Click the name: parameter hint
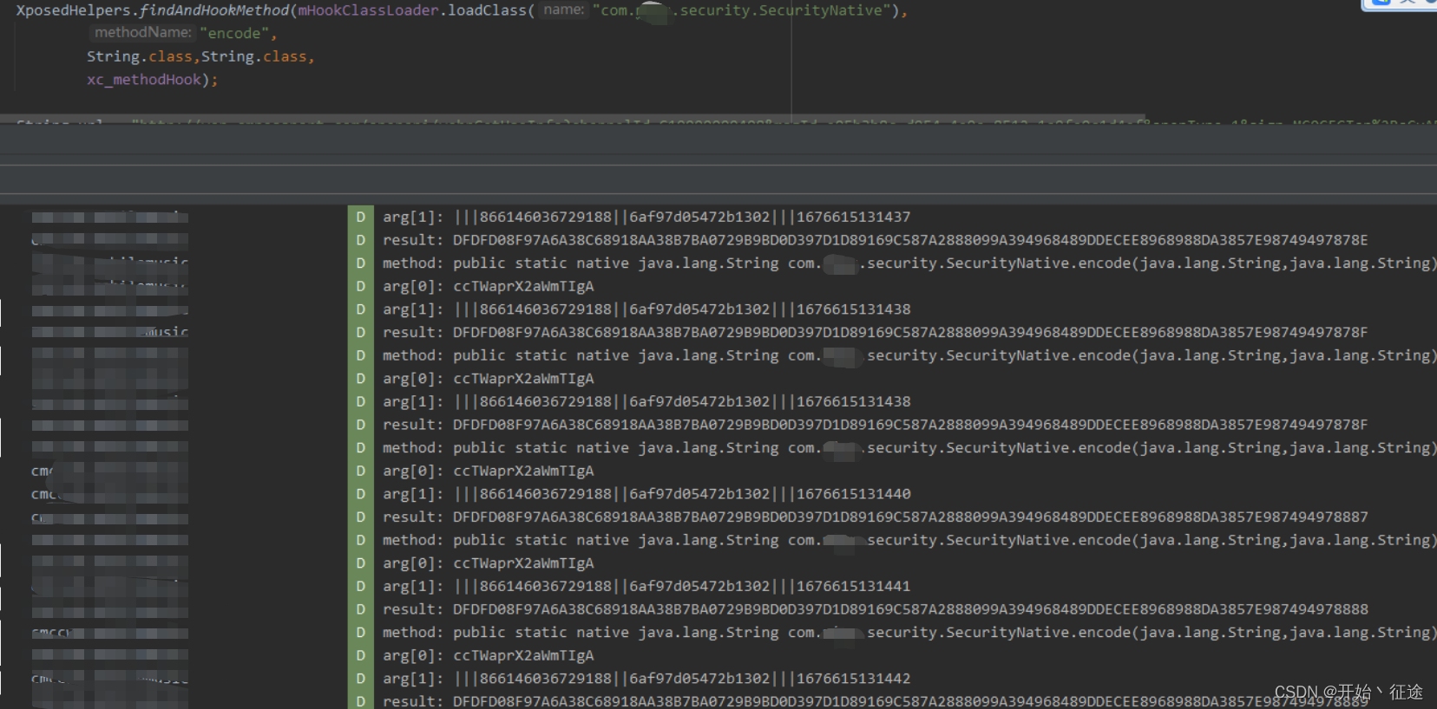1437x709 pixels. [x=564, y=10]
